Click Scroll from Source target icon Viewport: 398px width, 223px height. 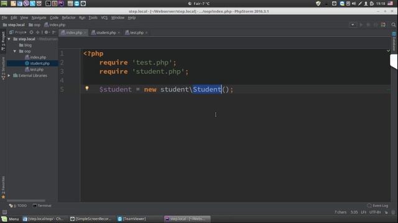click(31, 32)
